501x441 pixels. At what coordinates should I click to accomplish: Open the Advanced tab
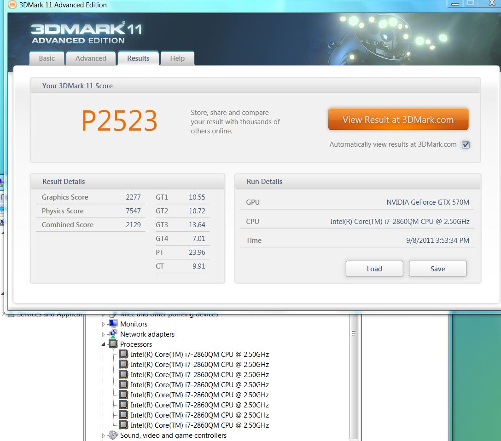[x=91, y=58]
